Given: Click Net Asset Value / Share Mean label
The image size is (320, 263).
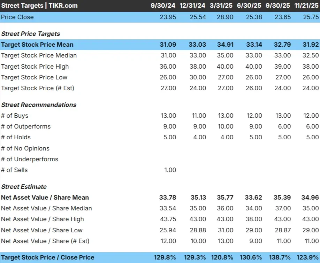Looking at the screenshot, I should coord(45,198).
